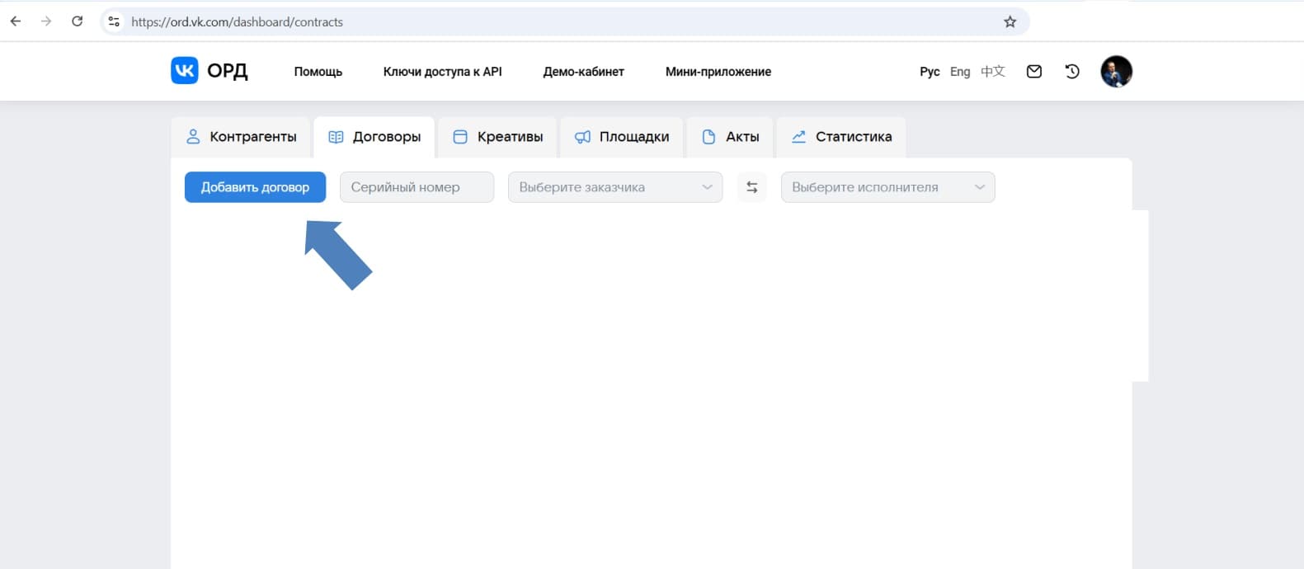Reload the page in browser
Viewport: 1304px width, 569px height.
(x=77, y=21)
